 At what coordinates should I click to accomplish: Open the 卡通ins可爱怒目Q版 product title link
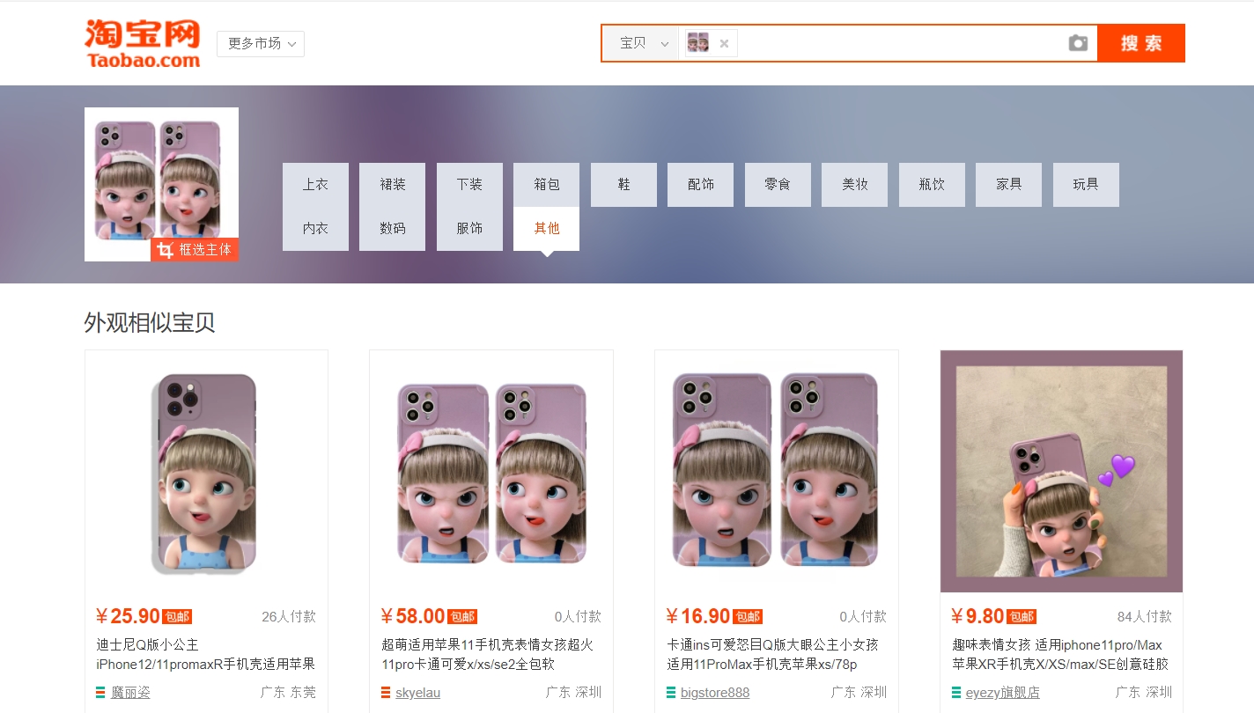click(772, 654)
